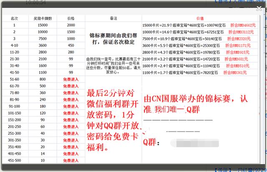Click 免费进入 in the 61-70 row

click(x=71, y=86)
